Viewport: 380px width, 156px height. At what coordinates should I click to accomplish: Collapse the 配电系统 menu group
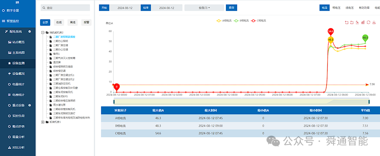pos(29,31)
